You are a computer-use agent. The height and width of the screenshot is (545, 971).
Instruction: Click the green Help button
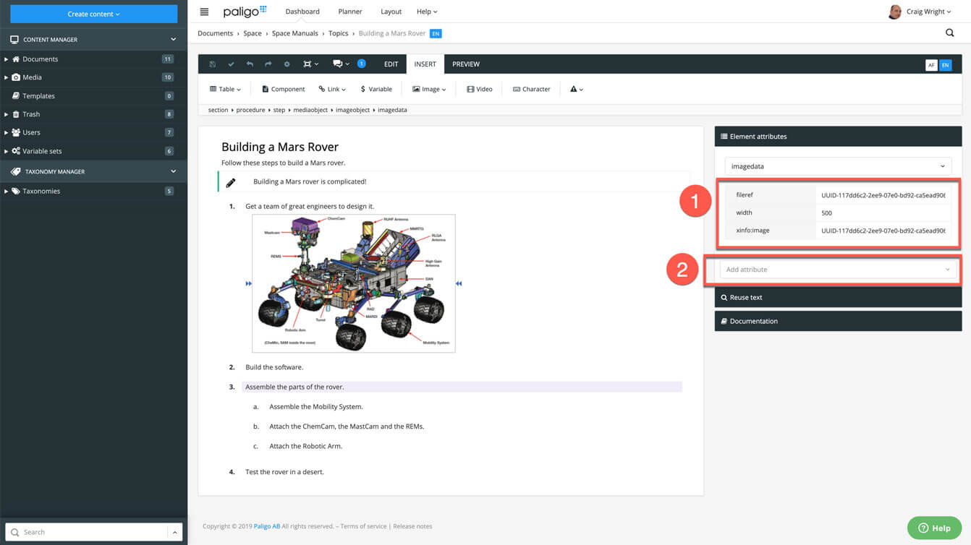[x=933, y=528]
